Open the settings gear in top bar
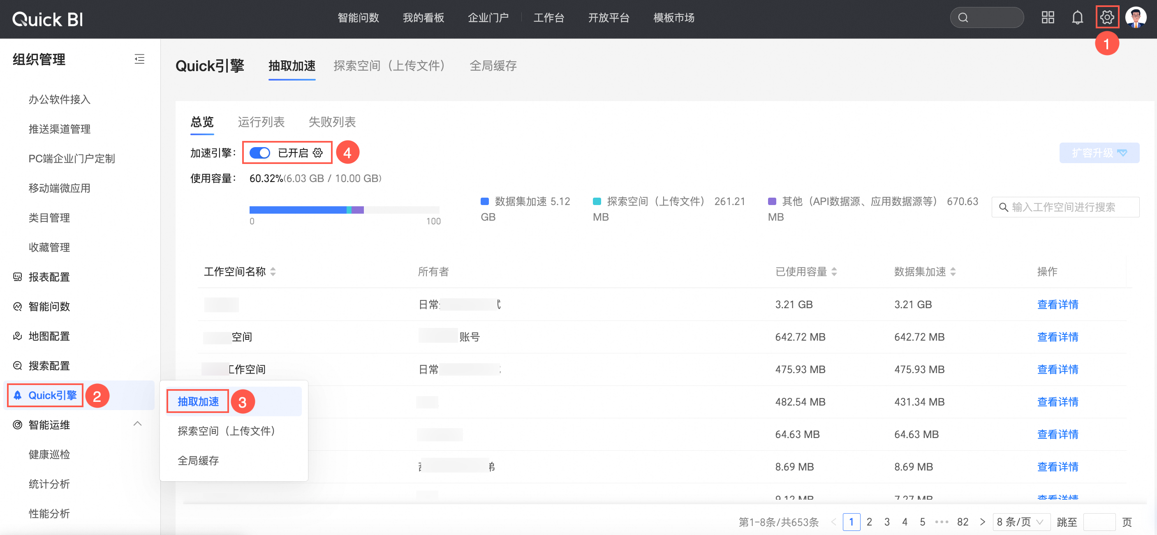The width and height of the screenshot is (1157, 535). pyautogui.click(x=1107, y=18)
